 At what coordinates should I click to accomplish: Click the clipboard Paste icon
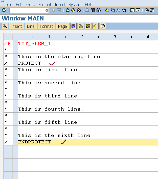tap(73, 26)
